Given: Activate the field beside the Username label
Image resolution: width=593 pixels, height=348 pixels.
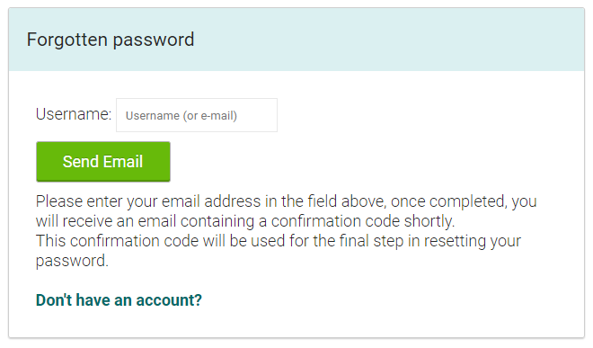Looking at the screenshot, I should pyautogui.click(x=197, y=115).
